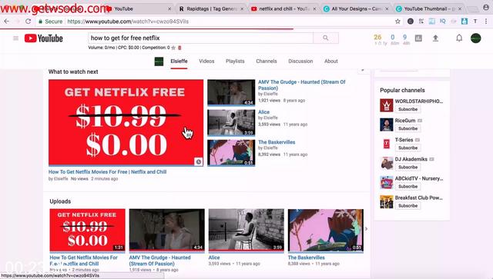This screenshot has height=279, width=493.
Task: Open Baskervilles thumbnail in What to watch next
Action: click(x=231, y=152)
